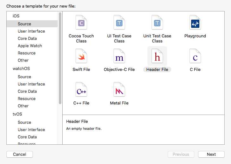The height and width of the screenshot is (164, 231).
Task: Select the C++ File template icon
Action: pos(81,90)
